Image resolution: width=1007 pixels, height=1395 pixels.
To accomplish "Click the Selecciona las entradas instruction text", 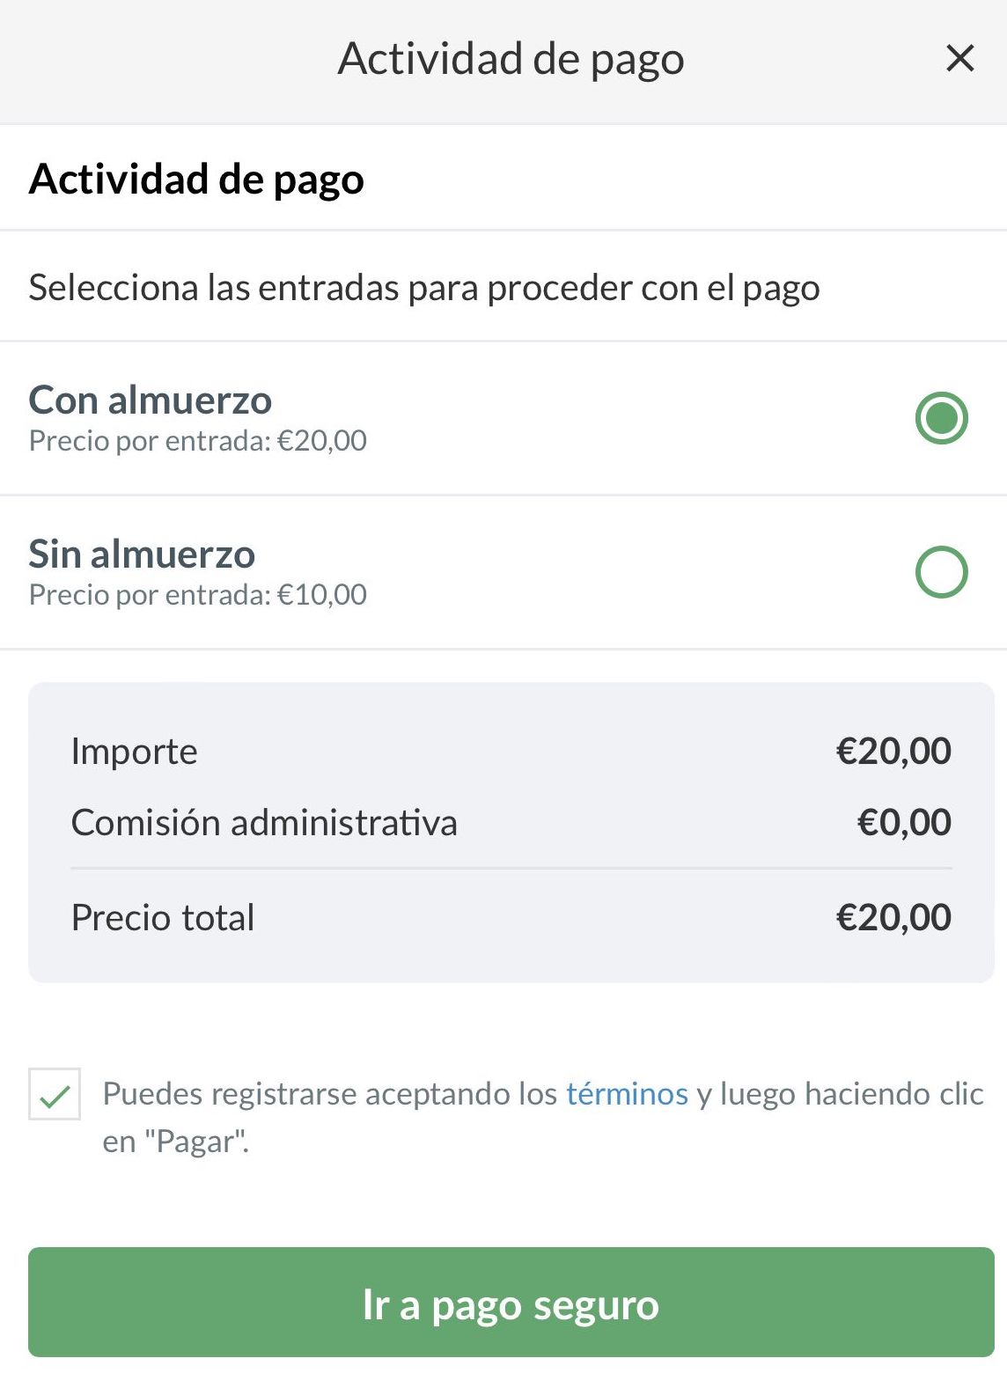I will (x=424, y=288).
